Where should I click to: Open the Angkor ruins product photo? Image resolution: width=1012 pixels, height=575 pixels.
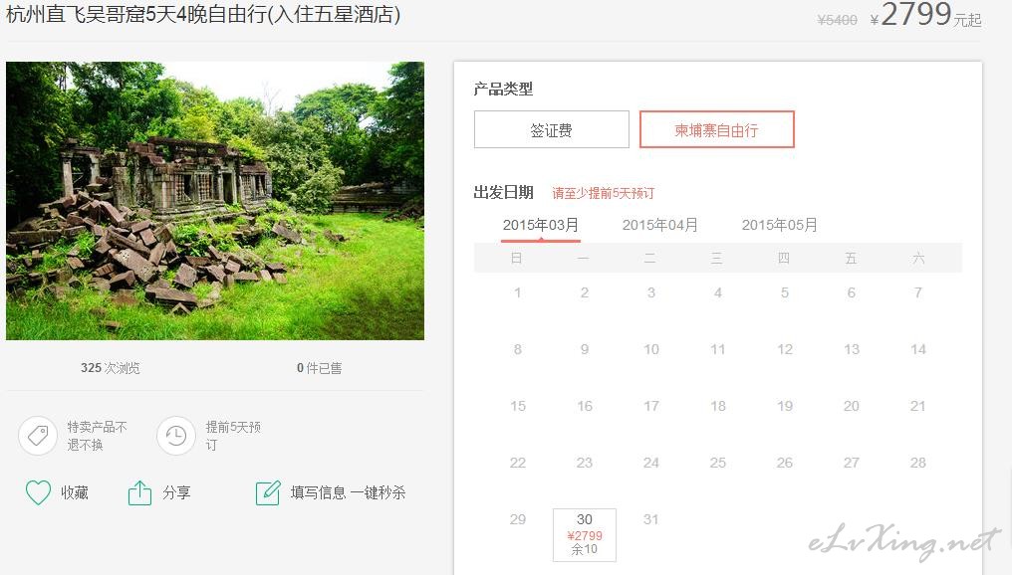coord(215,201)
